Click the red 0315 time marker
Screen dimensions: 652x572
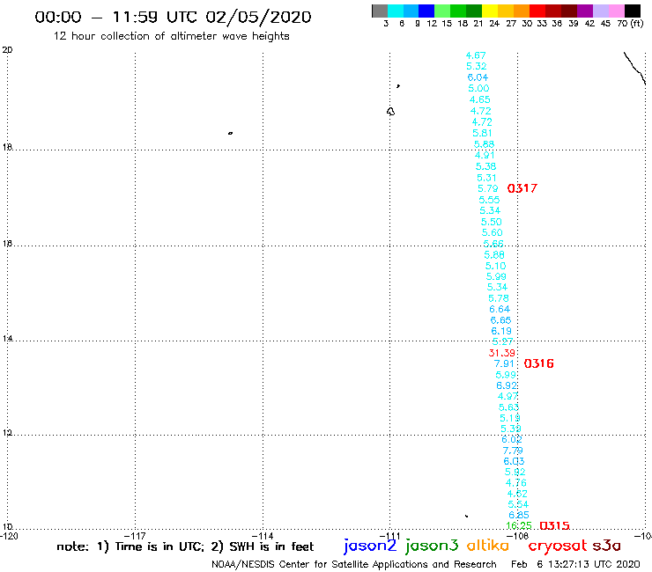pos(554,526)
